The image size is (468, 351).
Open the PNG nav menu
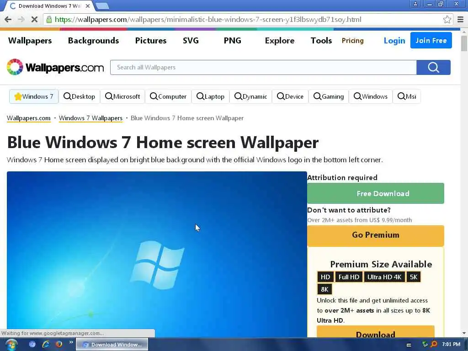coord(233,41)
